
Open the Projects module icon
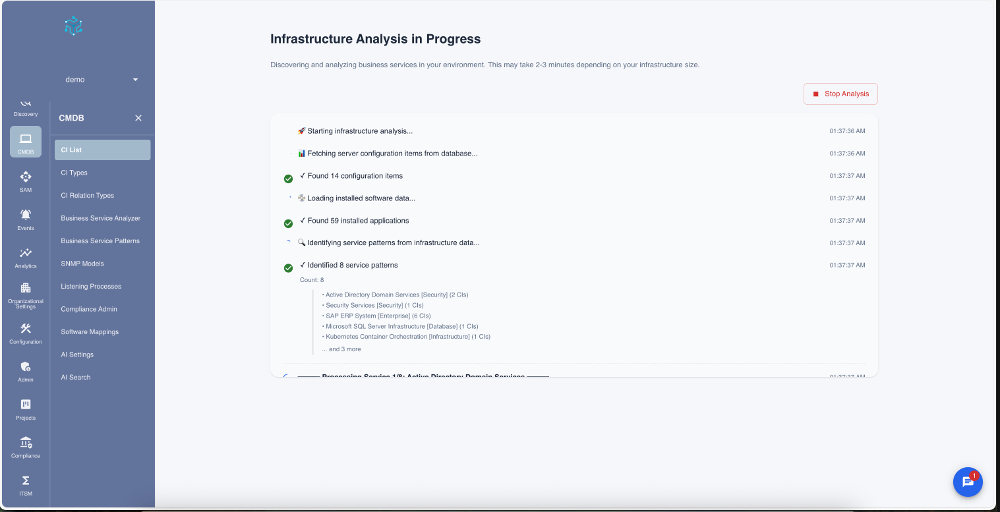[x=25, y=407]
